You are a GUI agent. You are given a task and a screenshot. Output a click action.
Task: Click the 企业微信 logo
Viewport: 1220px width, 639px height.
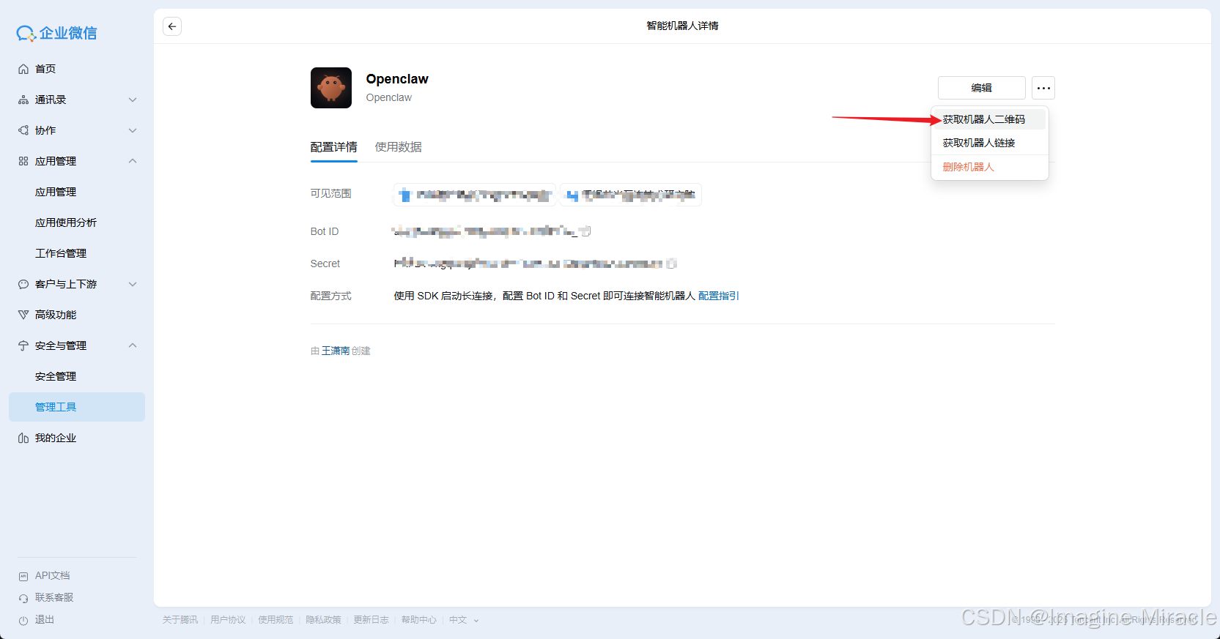56,33
